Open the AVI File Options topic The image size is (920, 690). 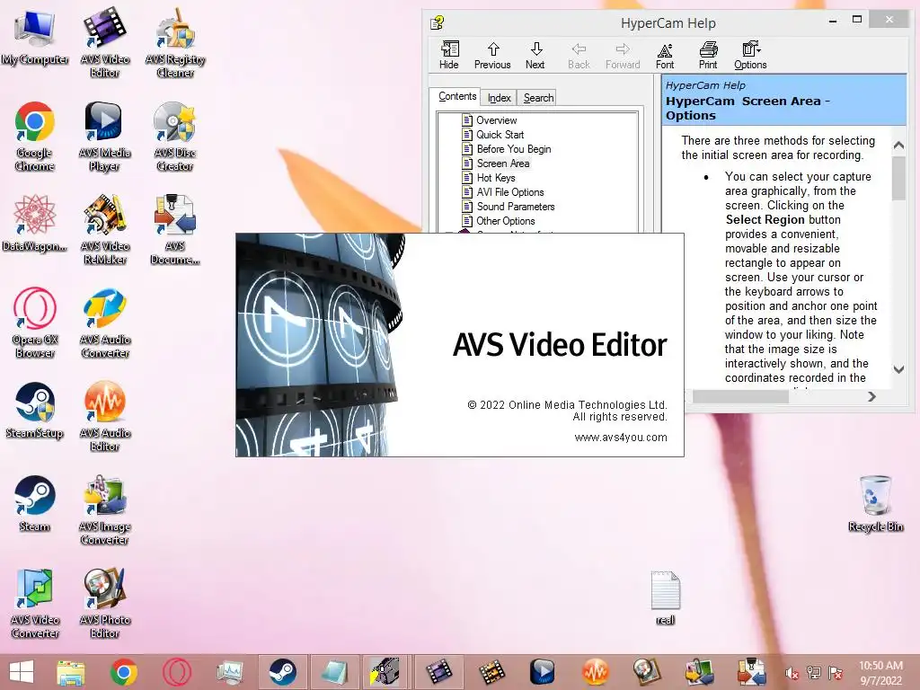[x=510, y=192]
